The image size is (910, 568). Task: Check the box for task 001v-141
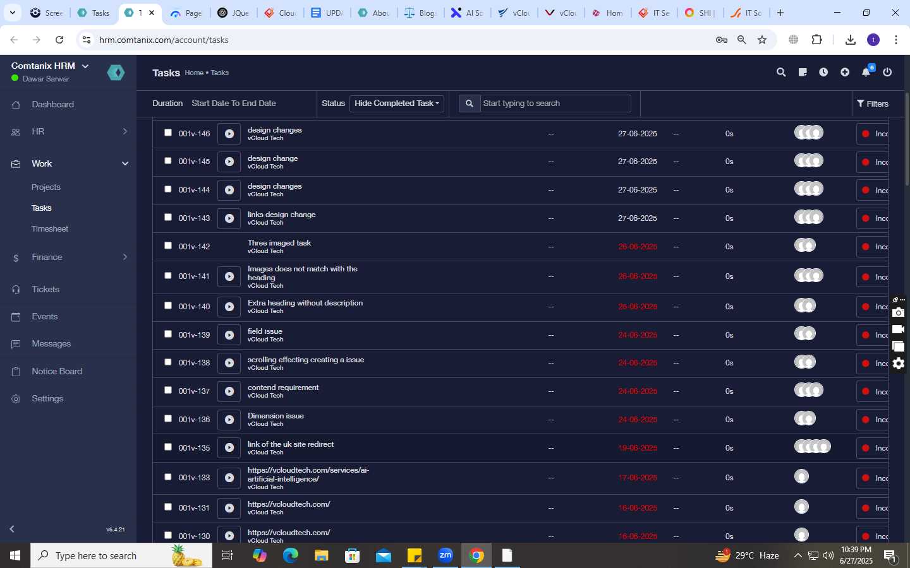coord(168,276)
